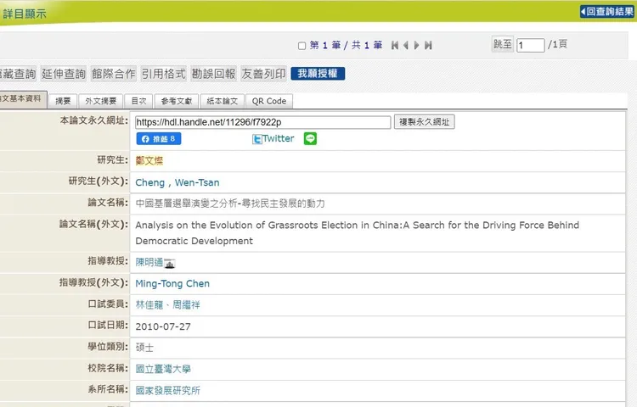The image size is (637, 407).
Task: Share on Facebook recommend button
Action: point(159,139)
